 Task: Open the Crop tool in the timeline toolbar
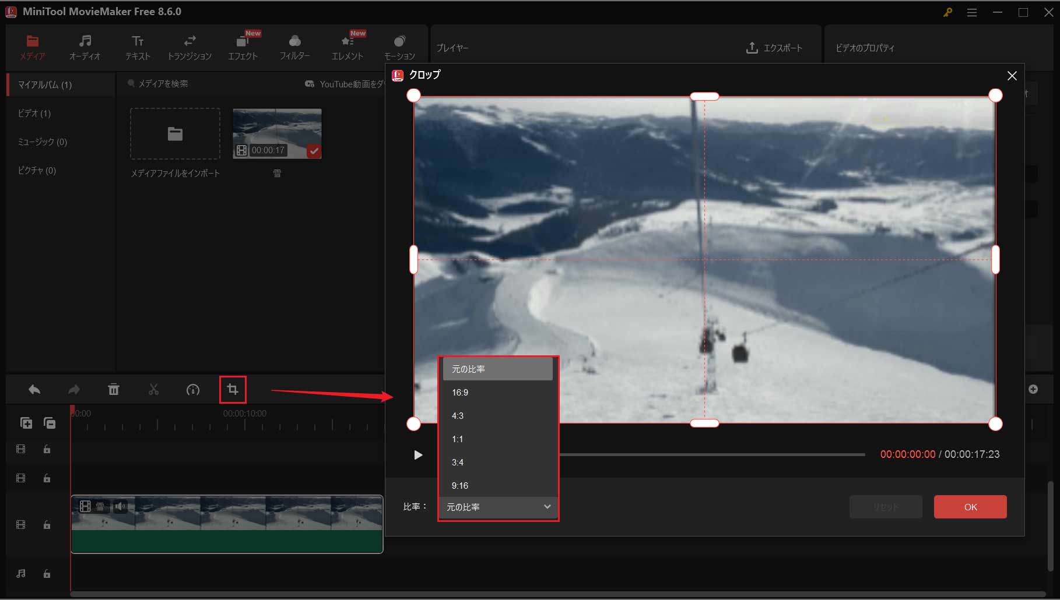click(x=232, y=389)
